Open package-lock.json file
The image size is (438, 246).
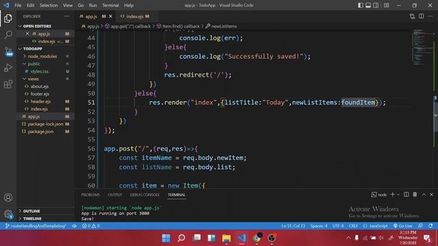click(x=45, y=124)
